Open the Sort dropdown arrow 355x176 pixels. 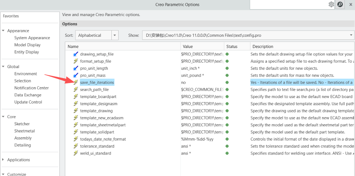point(115,35)
